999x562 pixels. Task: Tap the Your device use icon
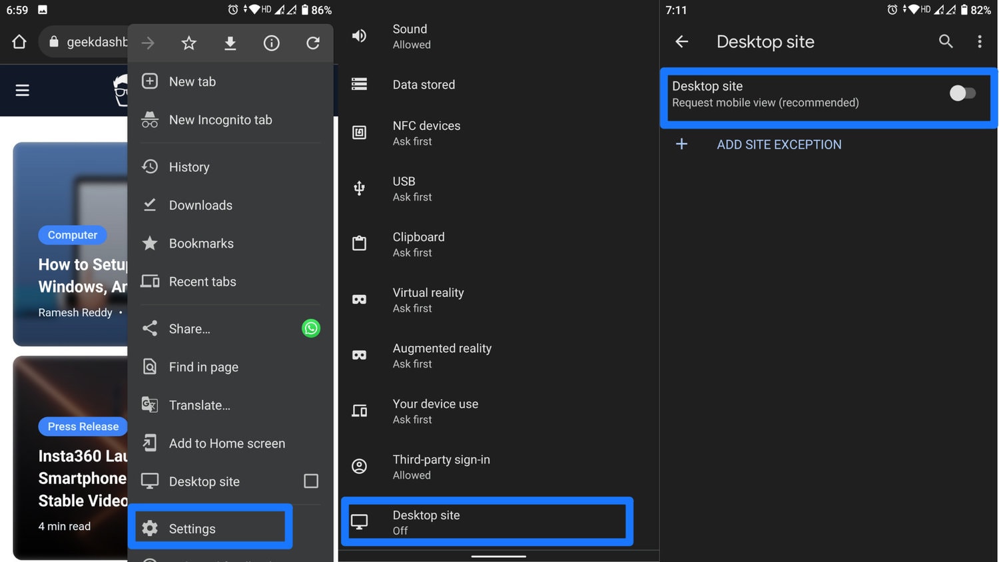[x=359, y=411]
